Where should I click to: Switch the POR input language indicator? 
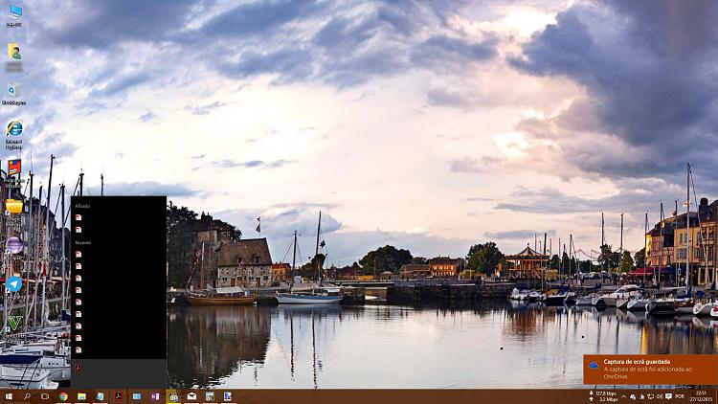click(680, 396)
